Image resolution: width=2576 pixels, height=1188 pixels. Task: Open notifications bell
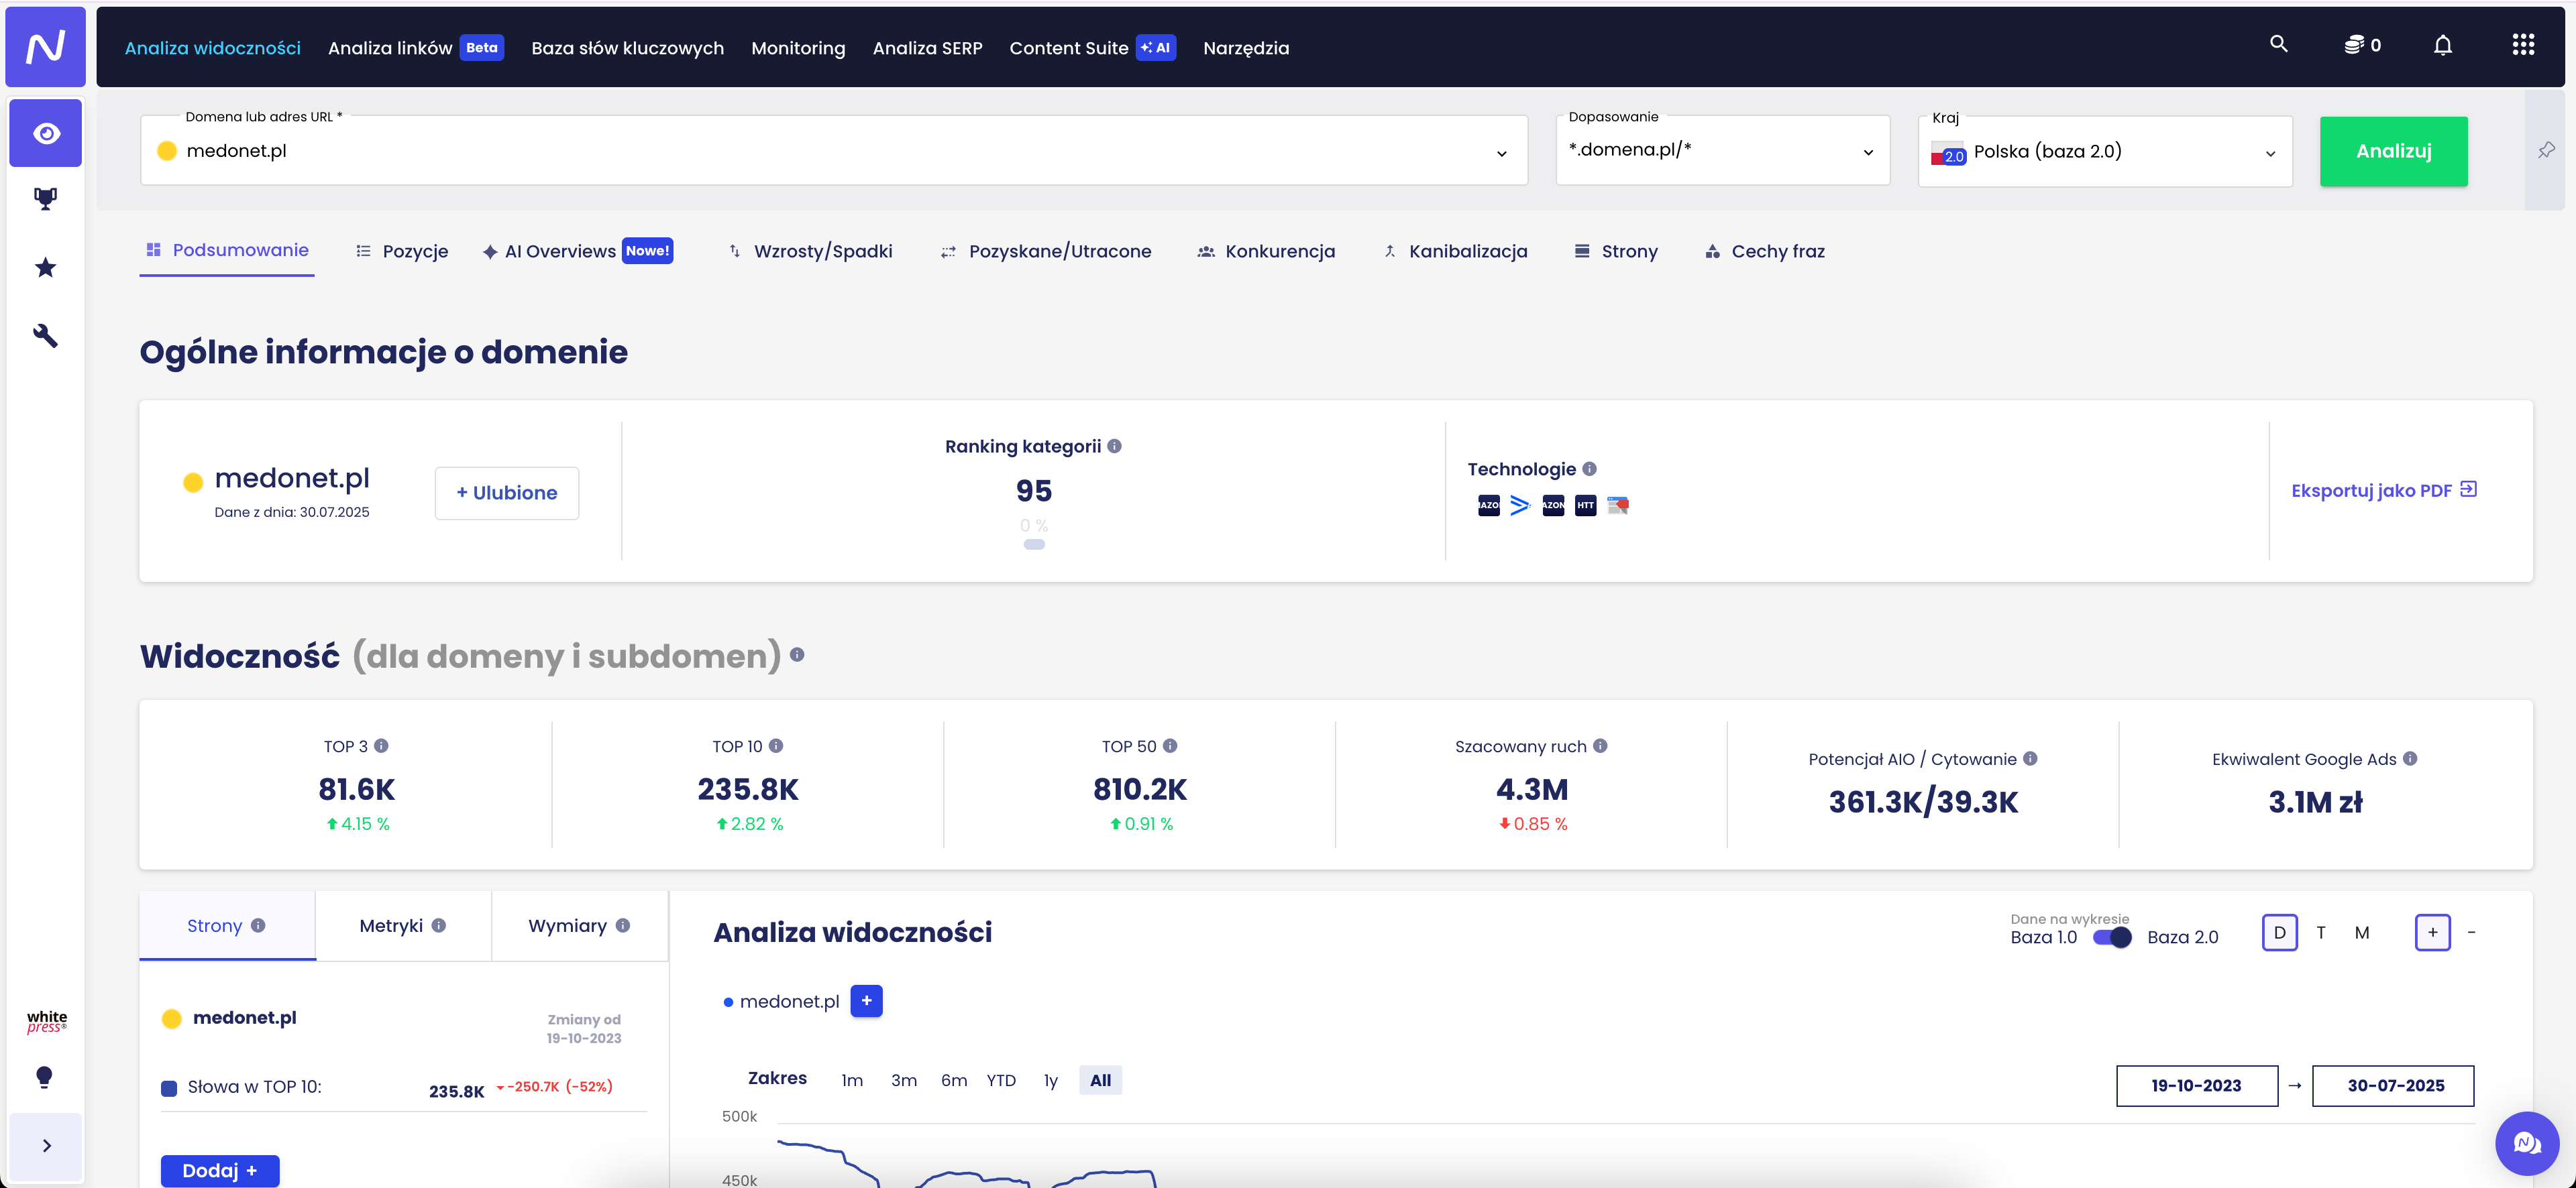click(x=2443, y=45)
